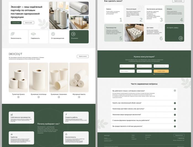Click the paper cups in box hero photo

pos(79,23)
